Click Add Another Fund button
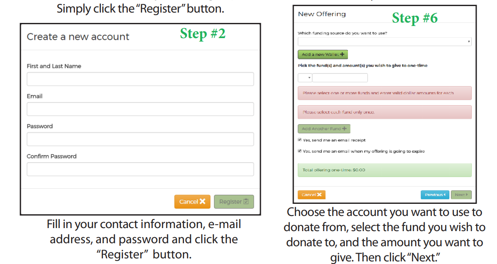 [x=324, y=129]
